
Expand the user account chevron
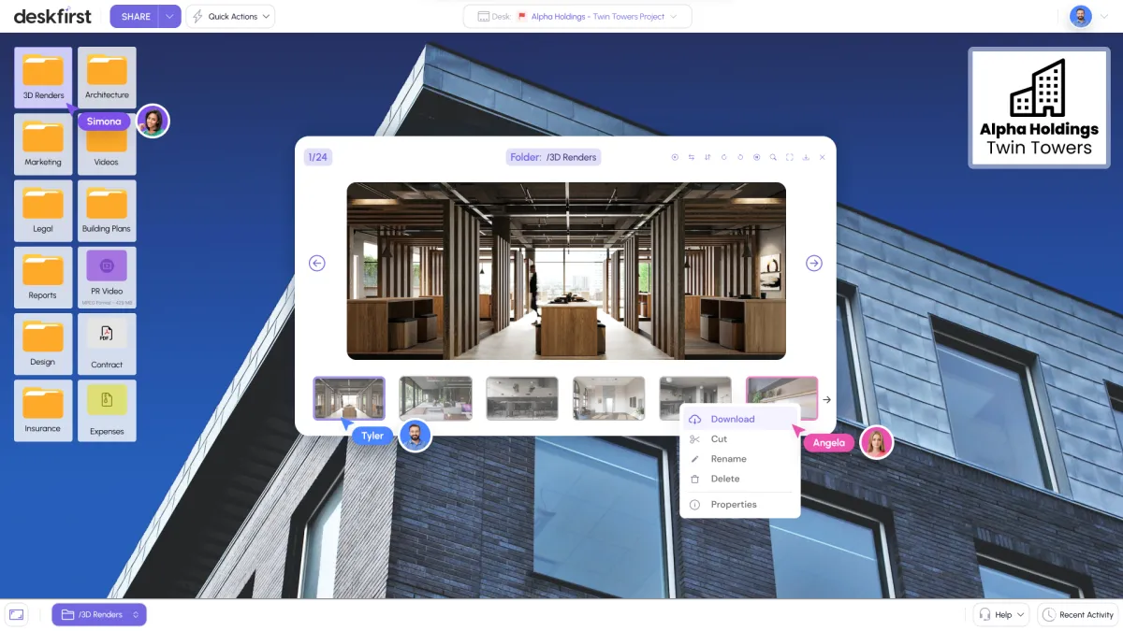click(x=1104, y=16)
